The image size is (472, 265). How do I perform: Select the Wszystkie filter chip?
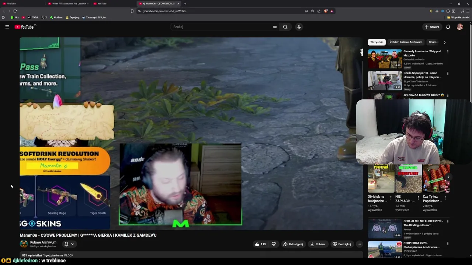[377, 42]
